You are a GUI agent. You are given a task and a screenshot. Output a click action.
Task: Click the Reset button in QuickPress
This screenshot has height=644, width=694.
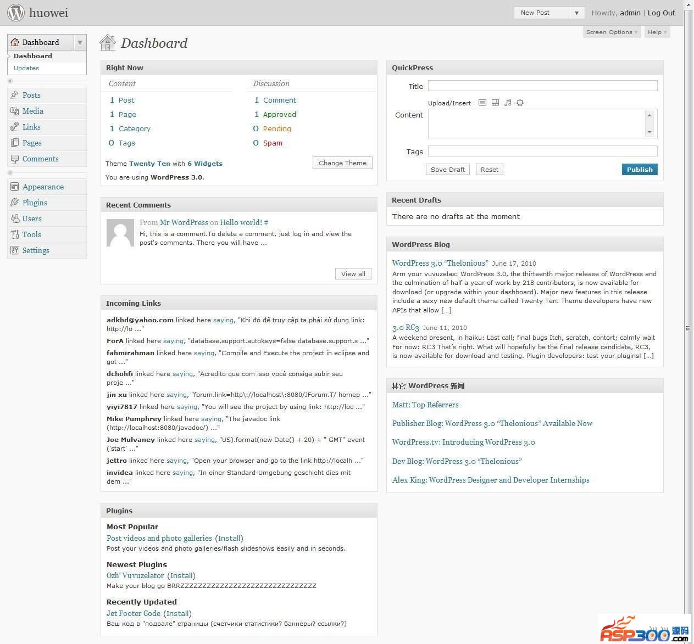click(x=490, y=170)
